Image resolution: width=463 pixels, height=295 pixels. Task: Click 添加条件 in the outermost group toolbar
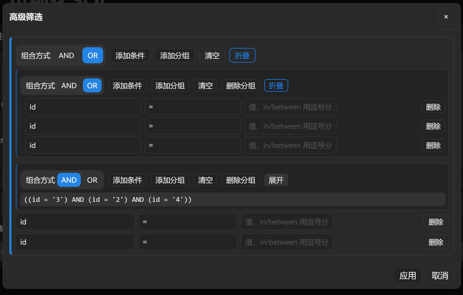pyautogui.click(x=130, y=56)
